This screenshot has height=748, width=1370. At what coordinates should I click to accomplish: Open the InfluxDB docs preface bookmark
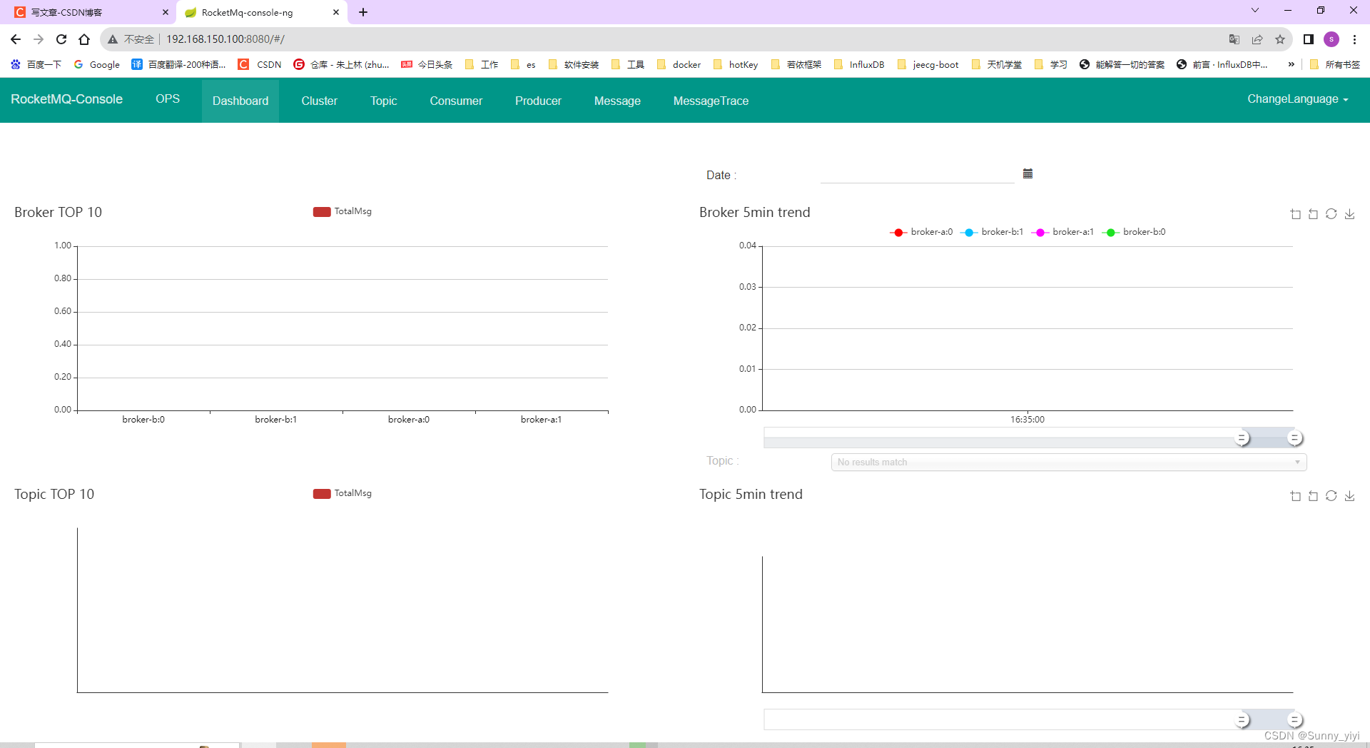[x=1222, y=64]
